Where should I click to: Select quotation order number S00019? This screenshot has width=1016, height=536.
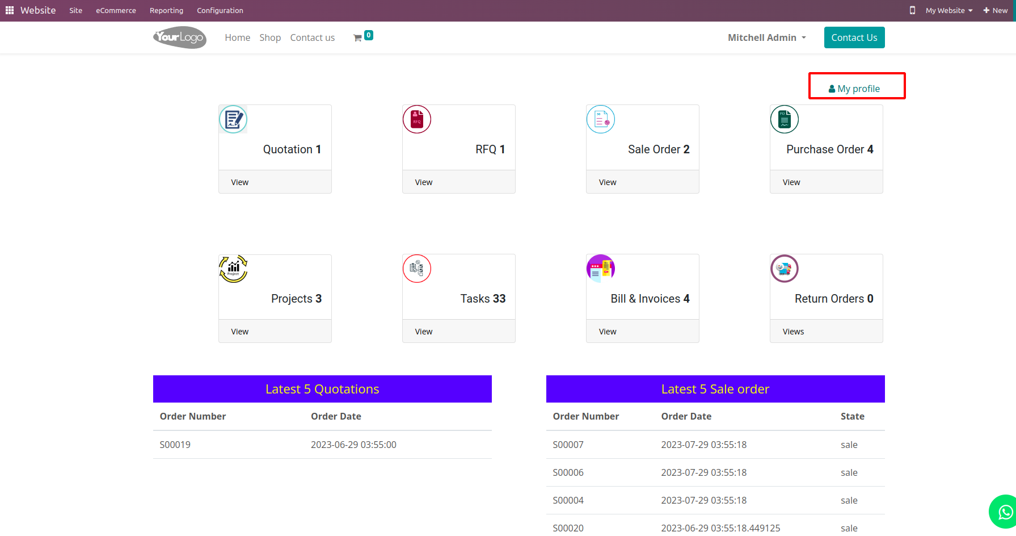[x=175, y=445]
